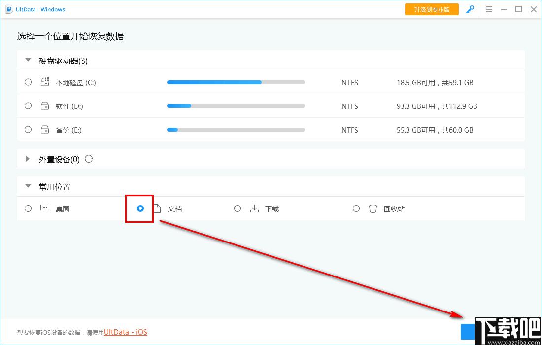Click NTFS in the E drive row

pos(350,130)
